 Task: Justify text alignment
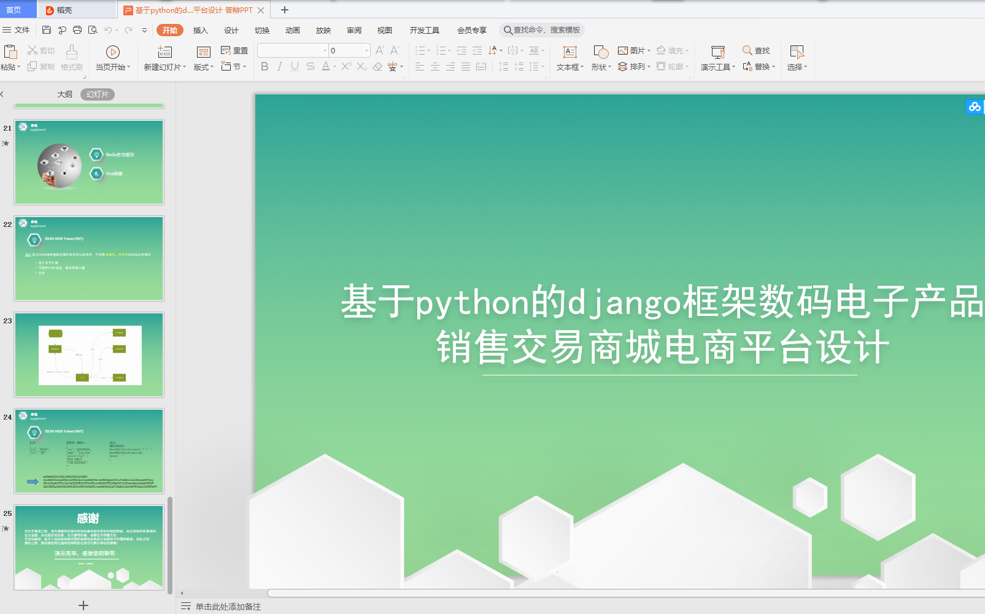(x=466, y=66)
